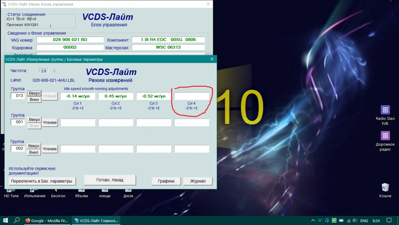399x225 pixels.
Task: Edit the group number 002 field
Action: [18, 148]
